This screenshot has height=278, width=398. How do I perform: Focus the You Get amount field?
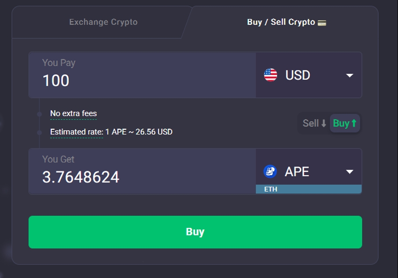[142, 172]
